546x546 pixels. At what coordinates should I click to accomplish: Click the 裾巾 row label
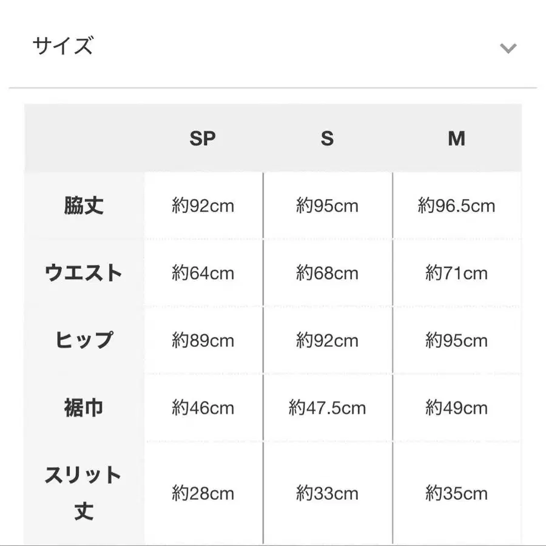click(83, 408)
